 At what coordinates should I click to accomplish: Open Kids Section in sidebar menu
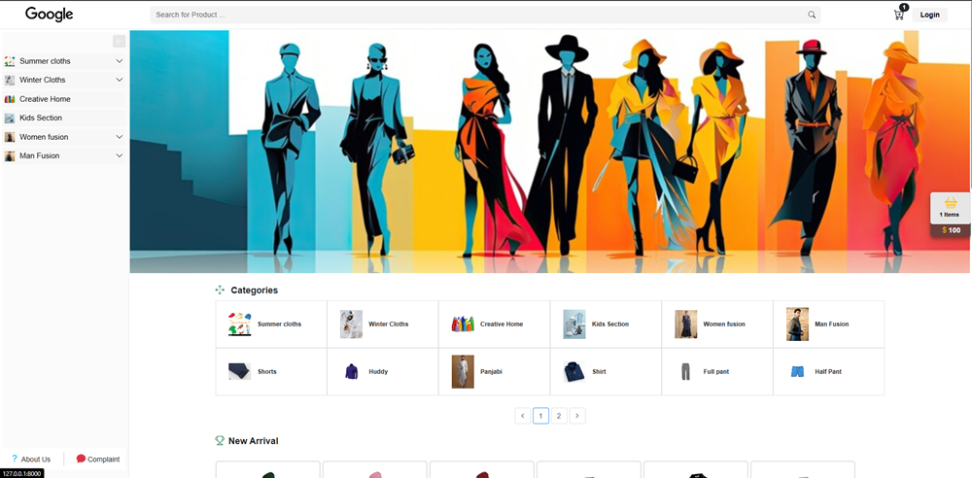tap(64, 118)
